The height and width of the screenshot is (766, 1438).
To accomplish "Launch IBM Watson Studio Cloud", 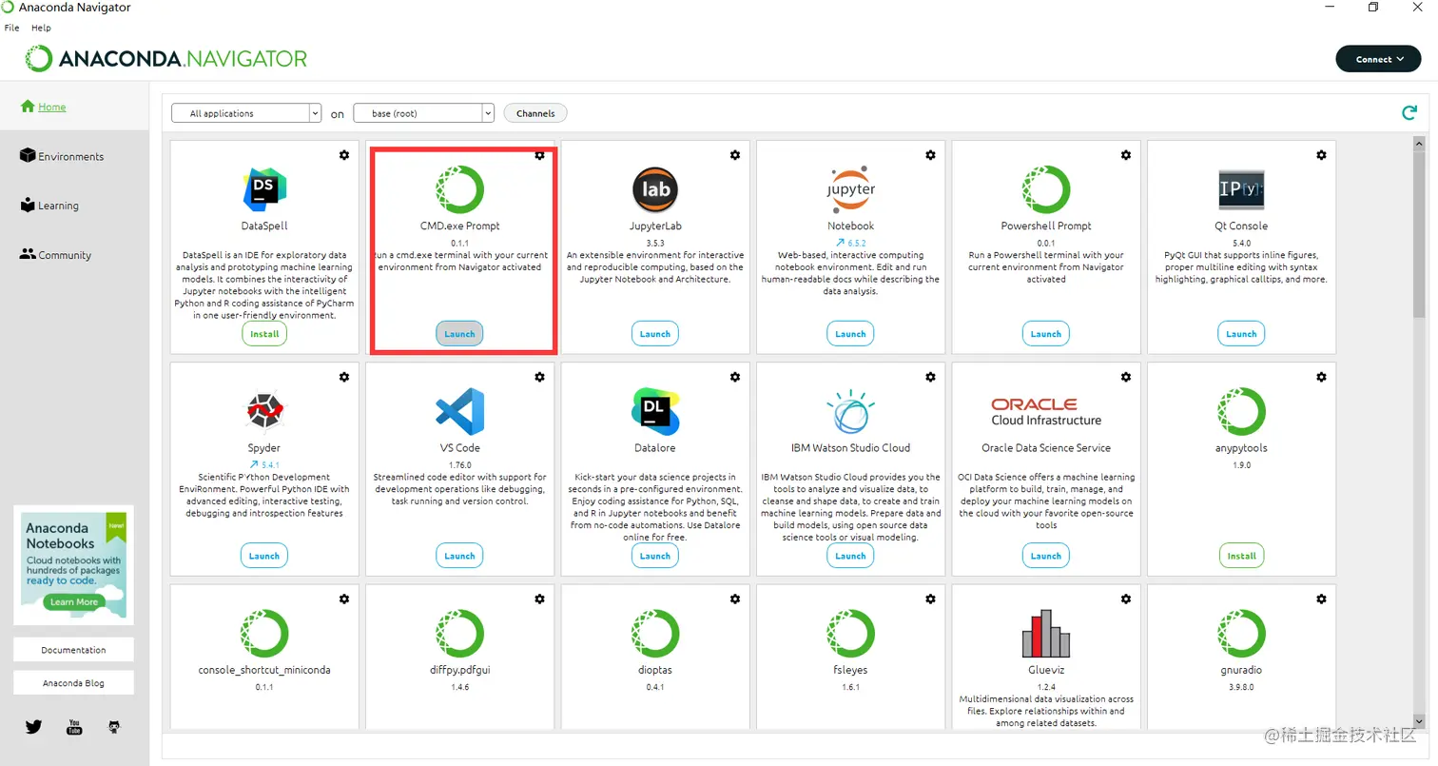I will [x=850, y=556].
